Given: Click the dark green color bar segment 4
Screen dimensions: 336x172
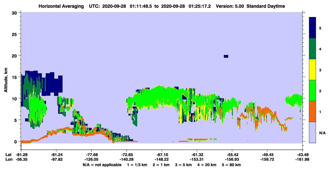Looking at the screenshot, I should pos(312,49).
